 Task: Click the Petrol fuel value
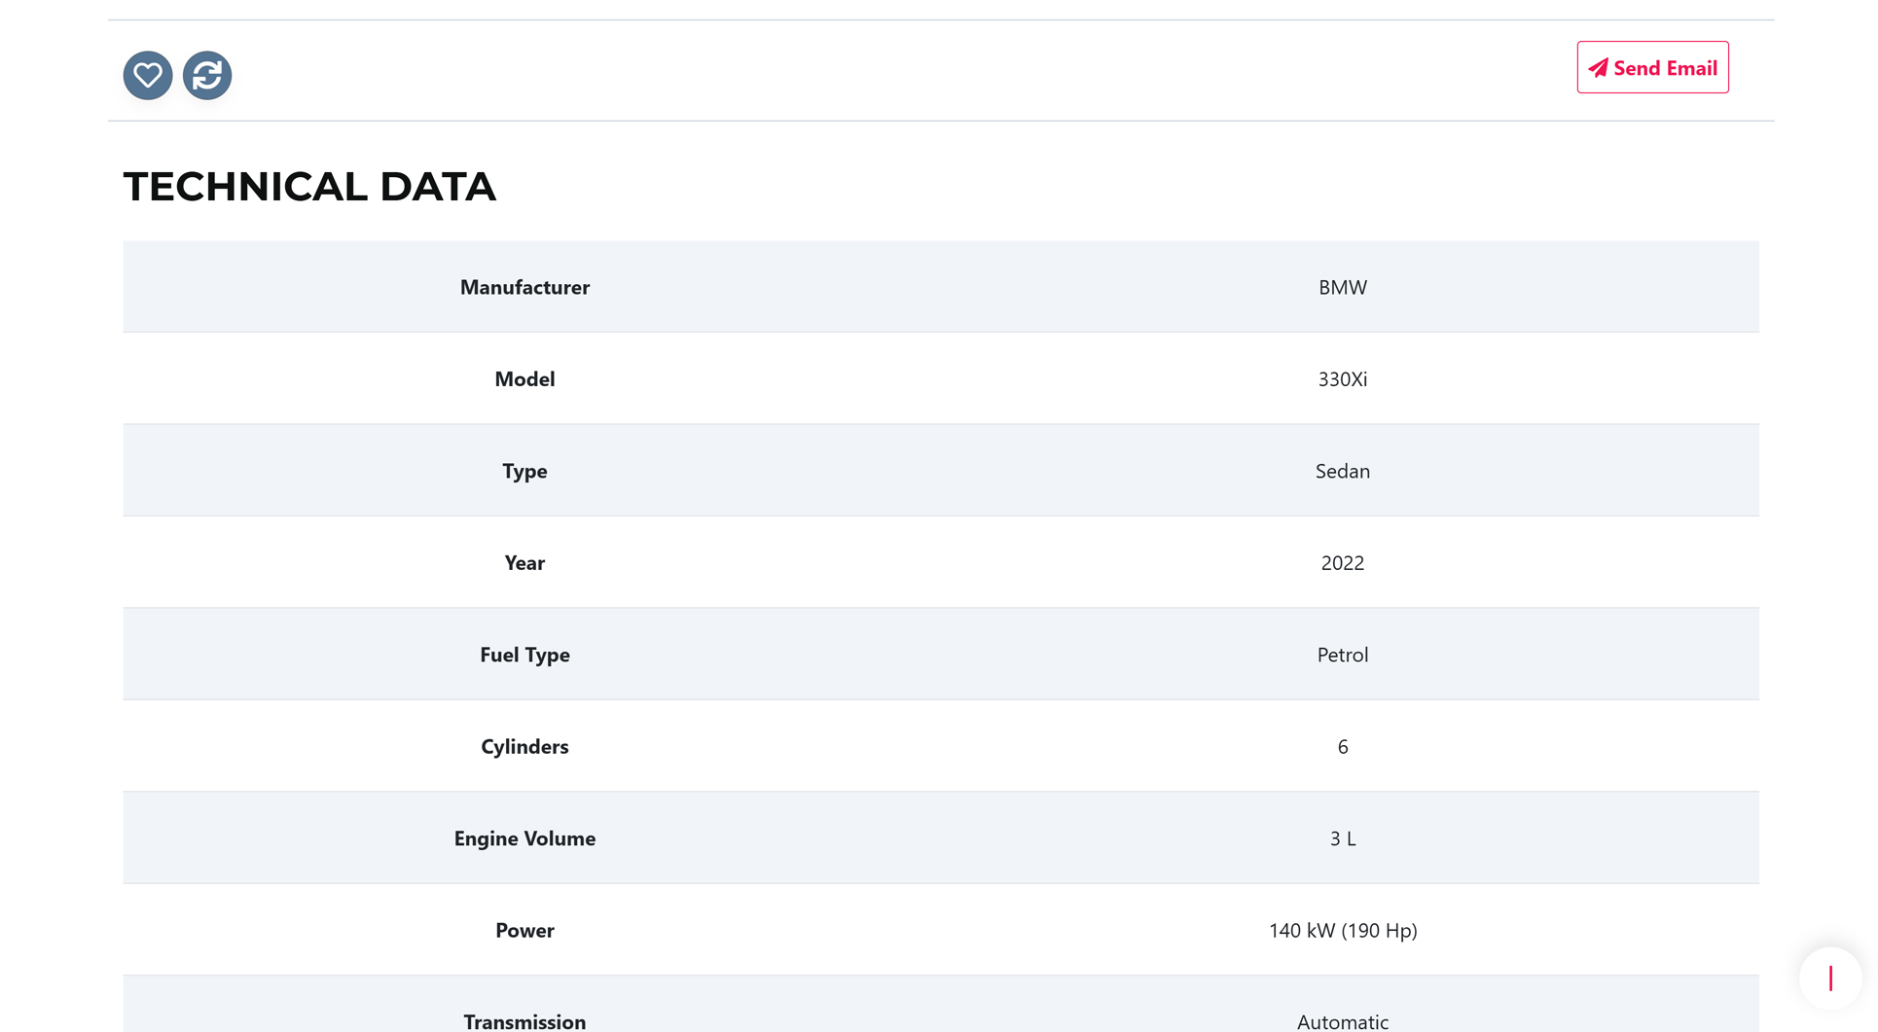coord(1342,655)
